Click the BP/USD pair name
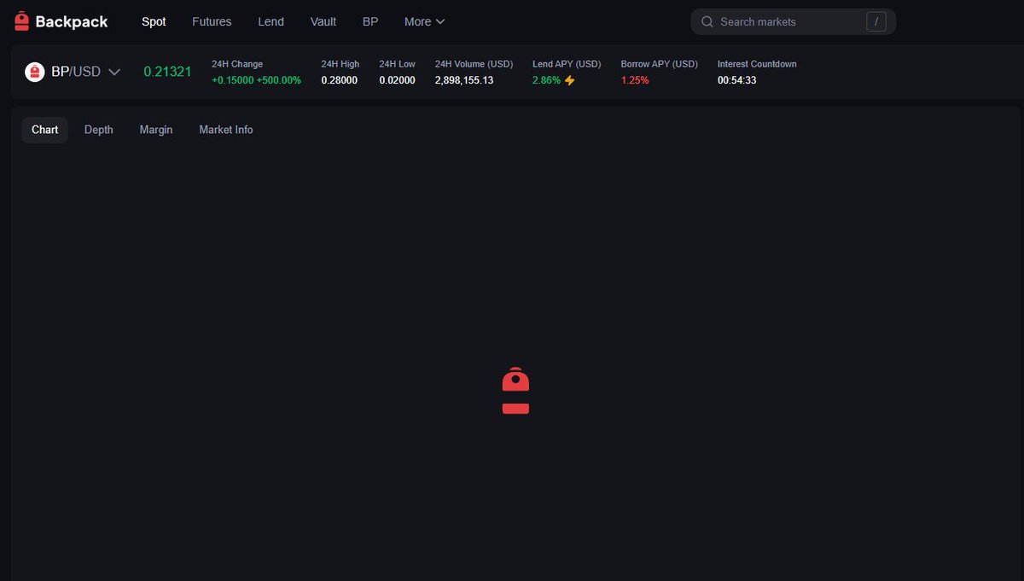Screen dimensions: 1024x581 click(76, 72)
